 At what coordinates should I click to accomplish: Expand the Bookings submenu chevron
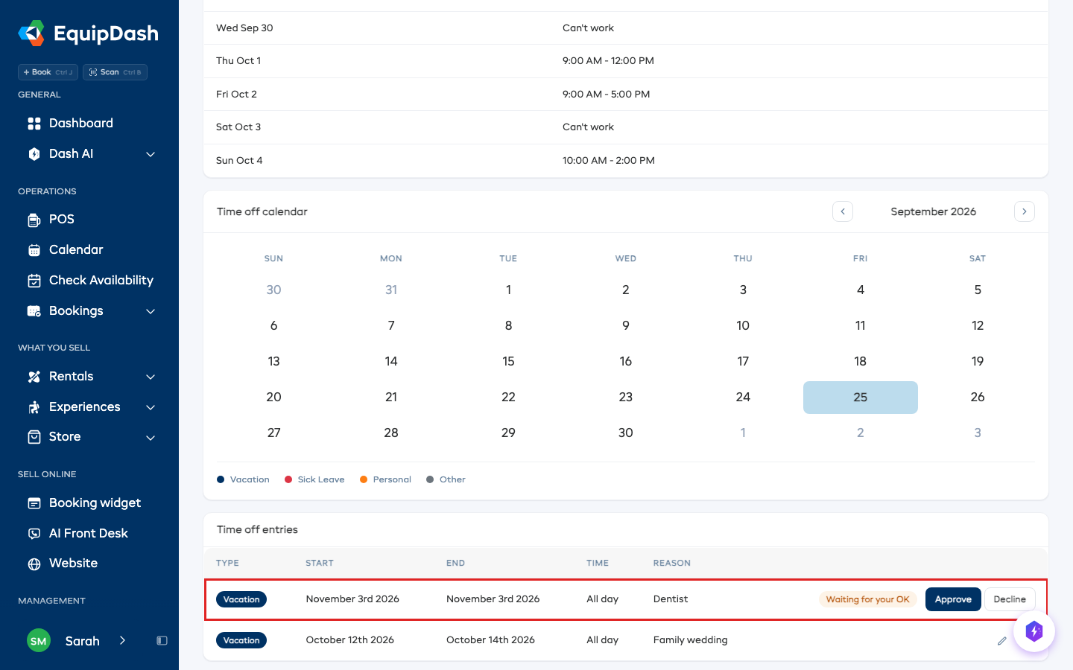coord(151,311)
